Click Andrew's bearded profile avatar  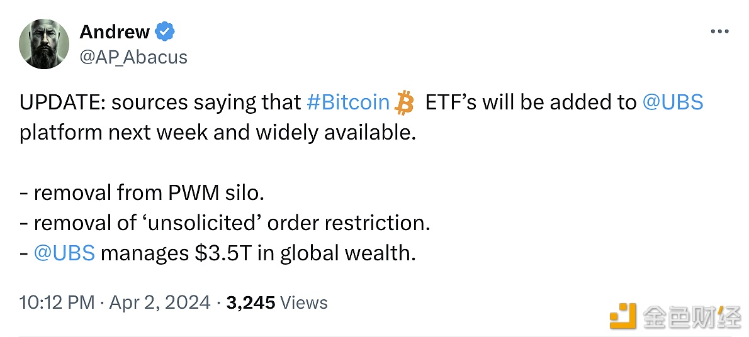coord(44,44)
